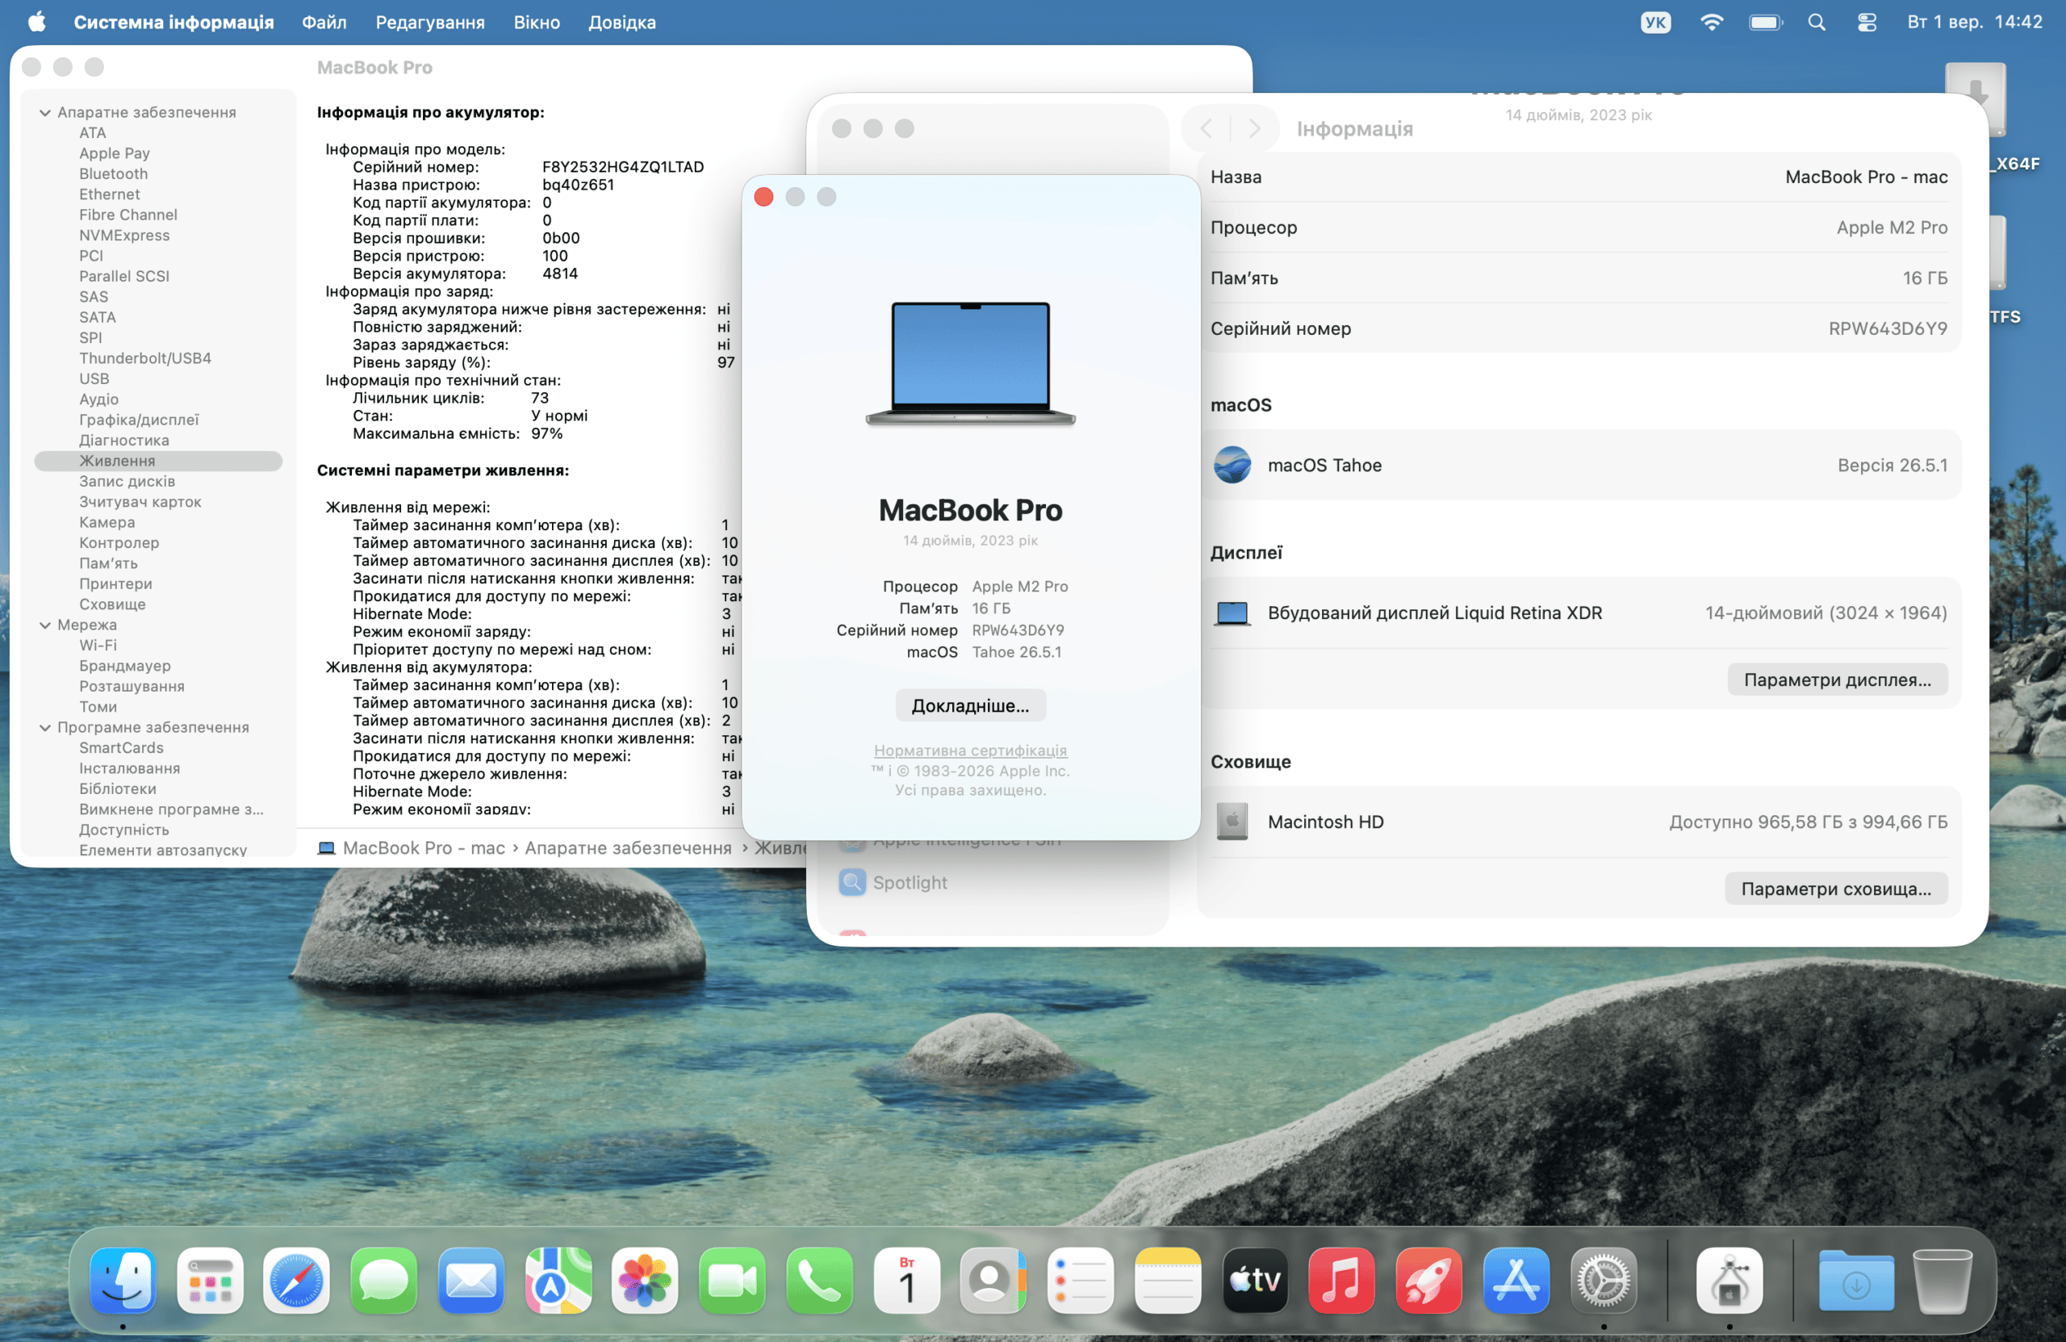Open Safari from the Dock

click(x=296, y=1281)
